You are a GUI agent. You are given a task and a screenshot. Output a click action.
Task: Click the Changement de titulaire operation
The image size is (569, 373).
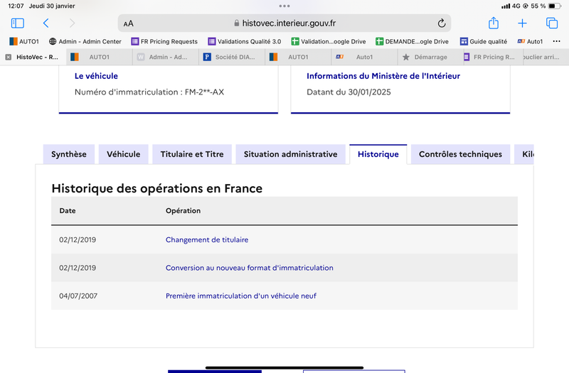(207, 239)
